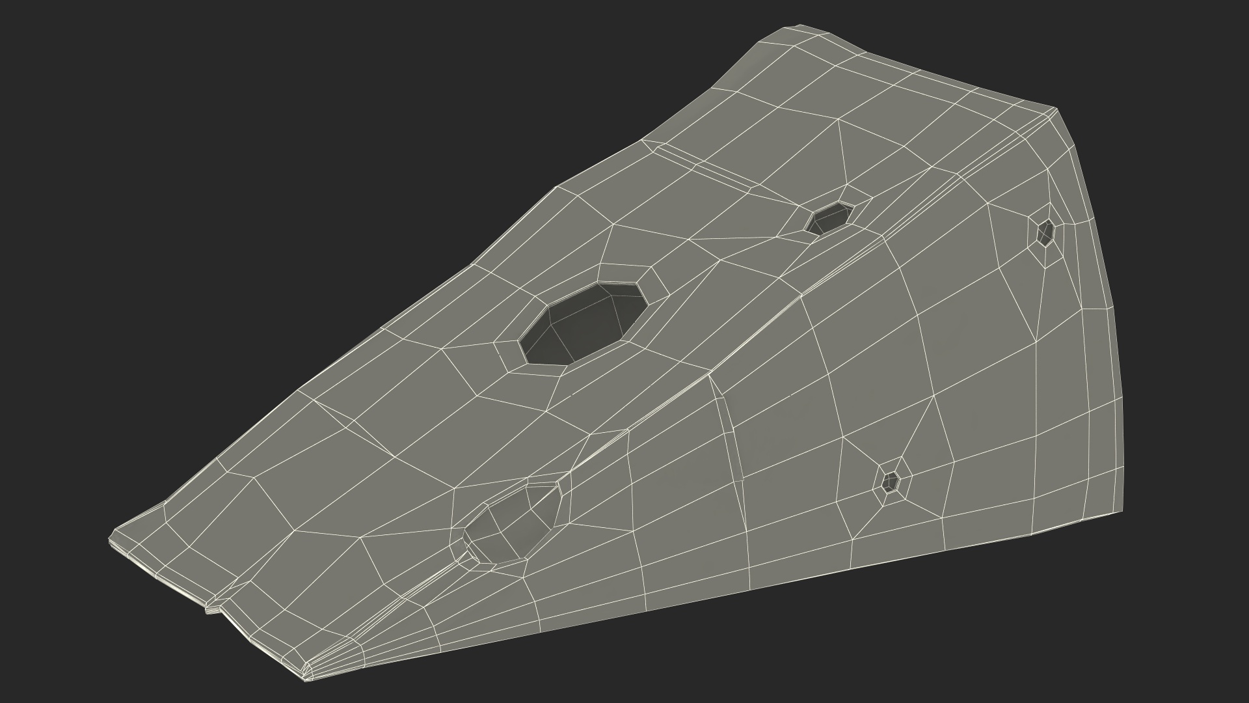Click the small hole on the lower side face
This screenshot has height=703, width=1249.
coord(889,482)
